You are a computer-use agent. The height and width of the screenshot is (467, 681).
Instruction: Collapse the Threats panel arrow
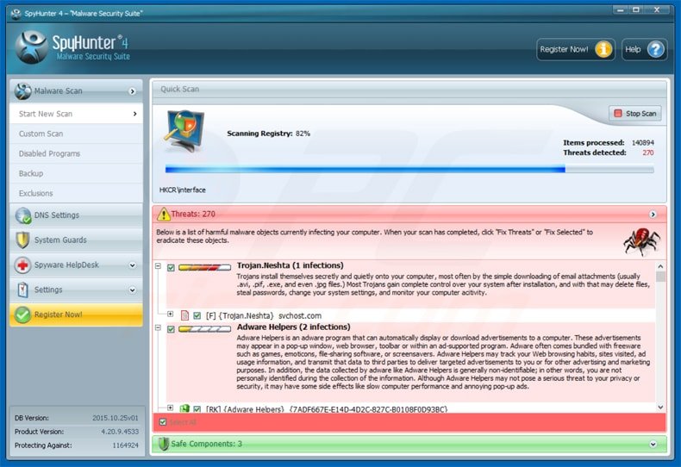pyautogui.click(x=653, y=215)
